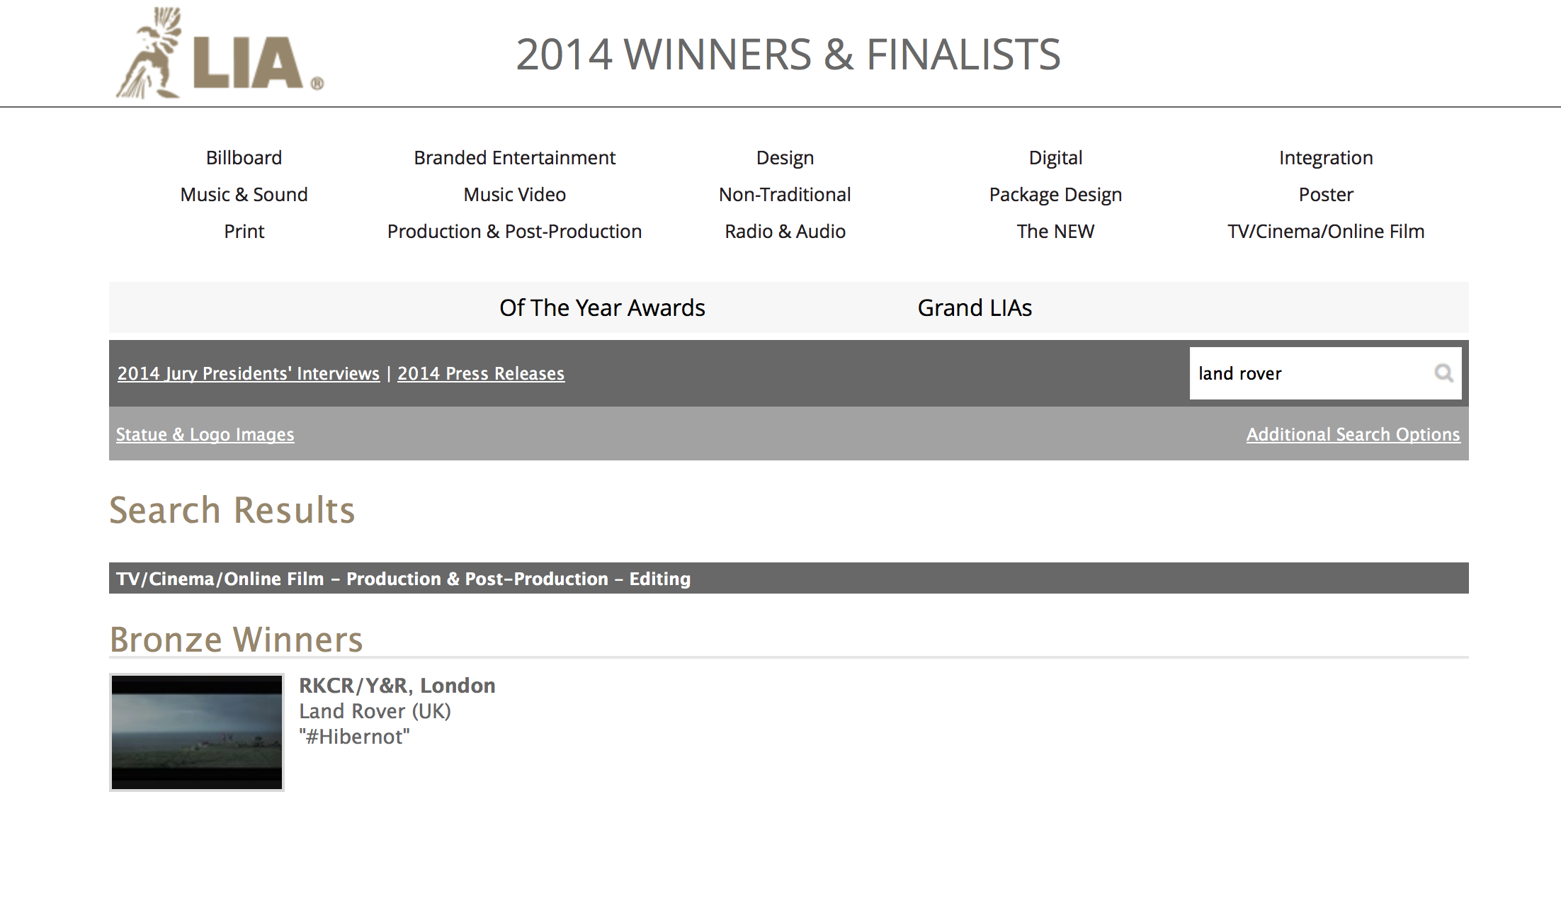Viewport: 1561px width, 901px height.
Task: Open the #Hibernot video thumbnail
Action: [197, 732]
